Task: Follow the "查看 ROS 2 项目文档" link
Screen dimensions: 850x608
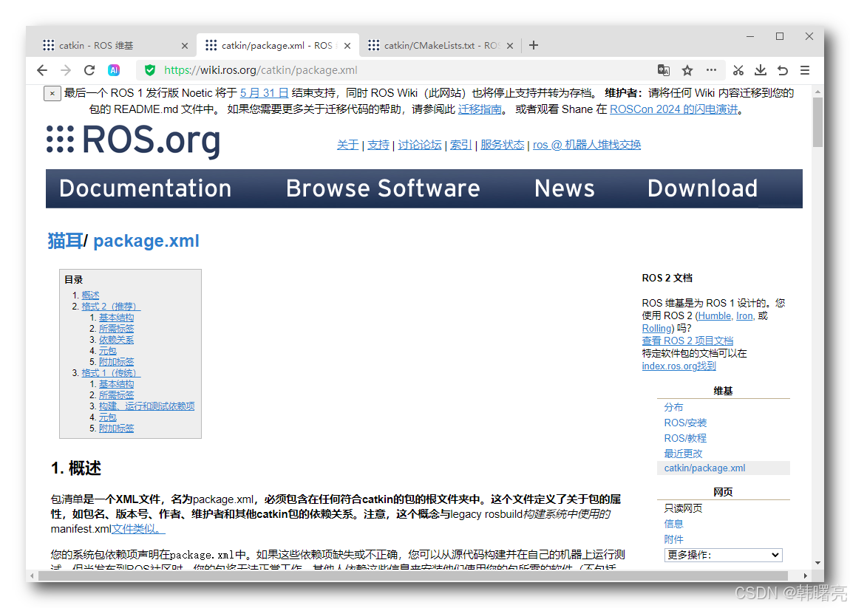Action: click(x=687, y=341)
